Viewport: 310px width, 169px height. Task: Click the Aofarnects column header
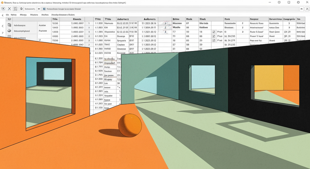click(x=150, y=19)
